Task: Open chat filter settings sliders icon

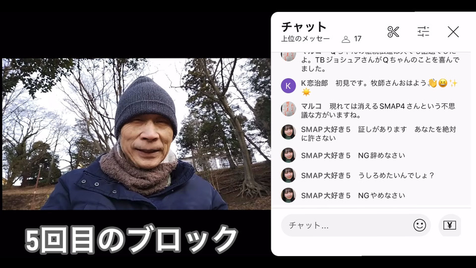Action: coord(423,32)
